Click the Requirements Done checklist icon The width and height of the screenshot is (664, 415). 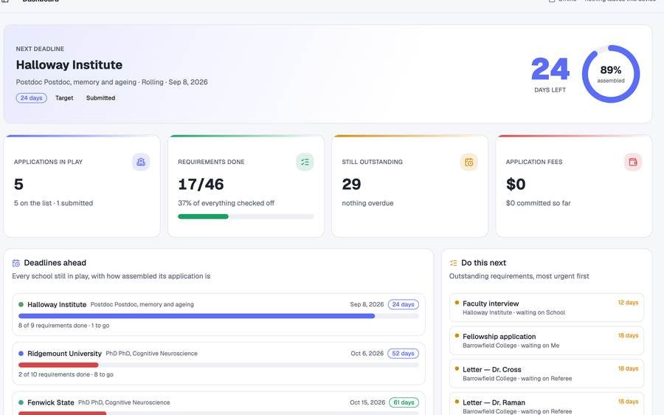tap(305, 162)
